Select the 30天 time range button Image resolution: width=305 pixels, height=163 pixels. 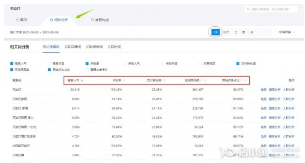point(226,32)
